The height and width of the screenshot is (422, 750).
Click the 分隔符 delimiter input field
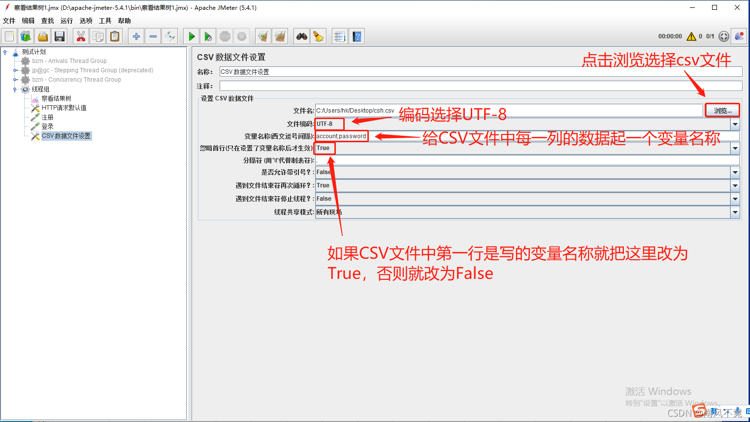point(527,160)
